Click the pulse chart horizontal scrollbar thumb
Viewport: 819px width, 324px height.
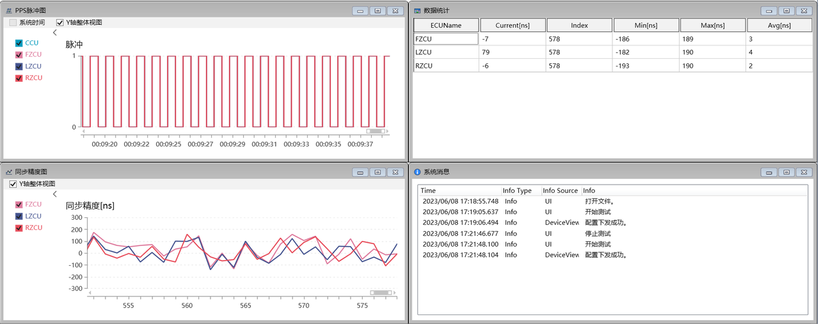tap(375, 131)
